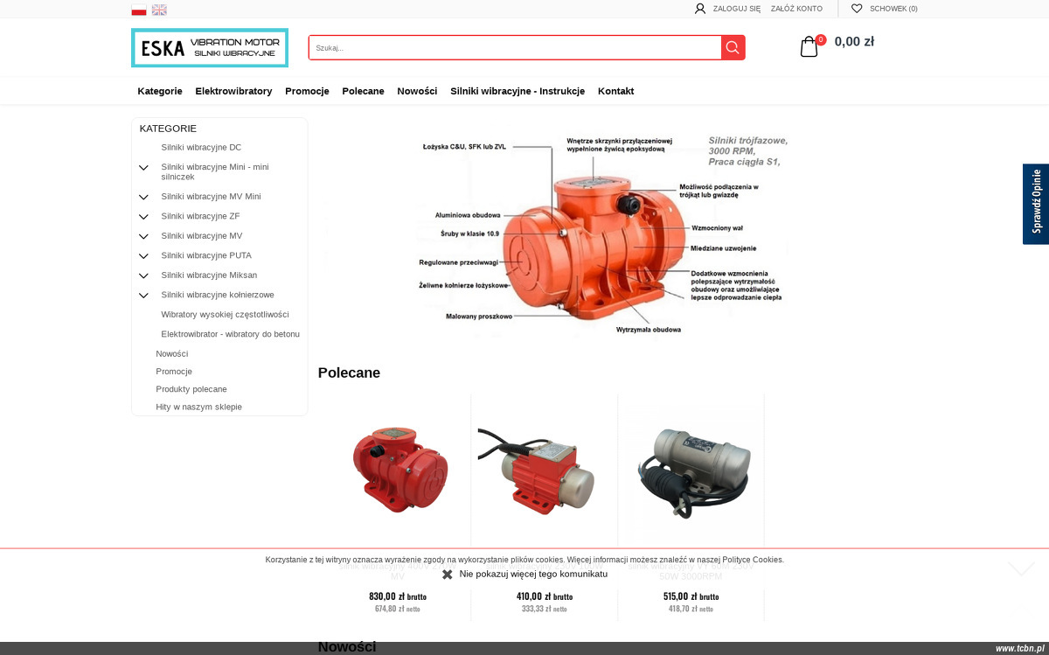The height and width of the screenshot is (655, 1049).
Task: Expand Silniki wibracyjne kołnierzowe category
Action: (143, 296)
